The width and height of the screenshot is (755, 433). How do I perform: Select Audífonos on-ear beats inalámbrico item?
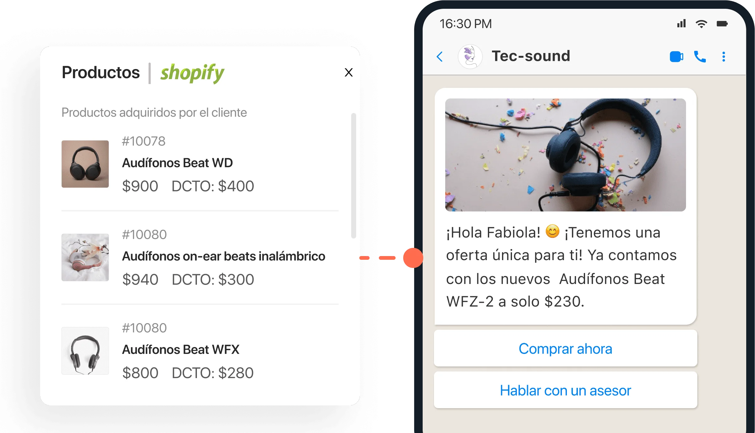click(200, 257)
